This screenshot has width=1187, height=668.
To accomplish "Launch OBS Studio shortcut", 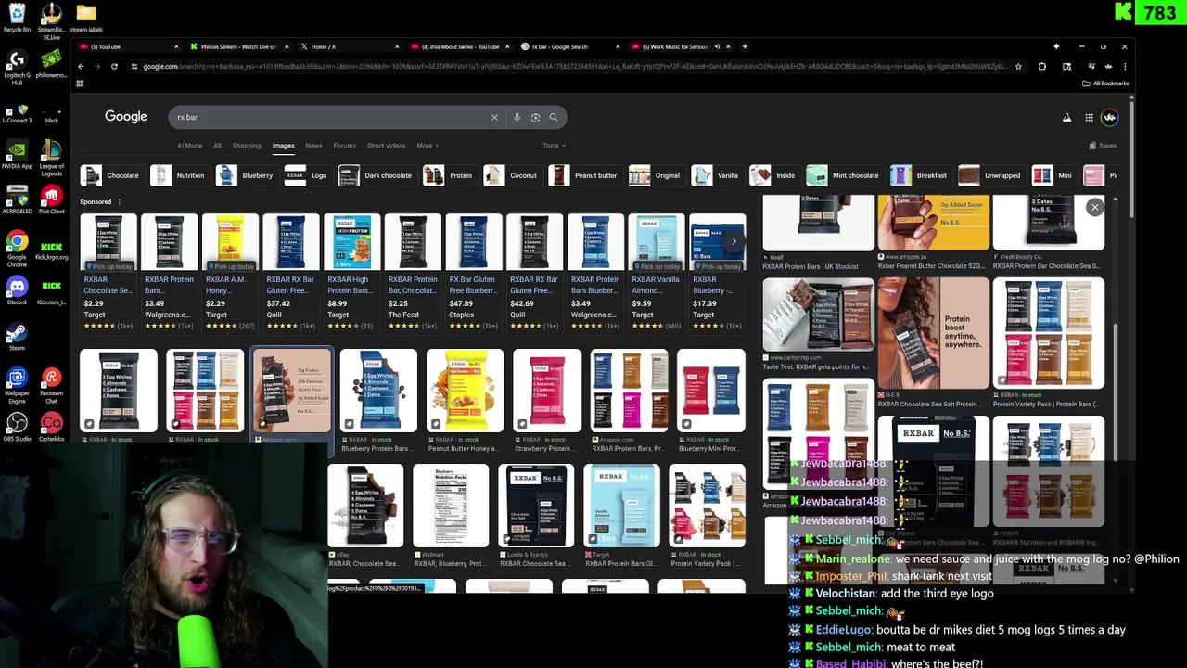I will (x=17, y=427).
